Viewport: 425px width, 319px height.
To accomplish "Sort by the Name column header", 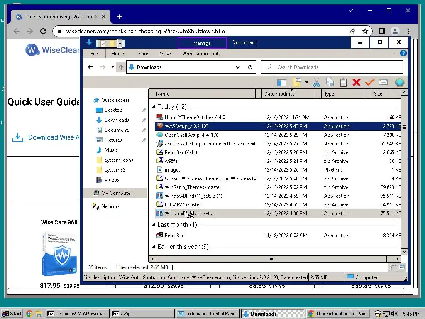I will [202, 94].
